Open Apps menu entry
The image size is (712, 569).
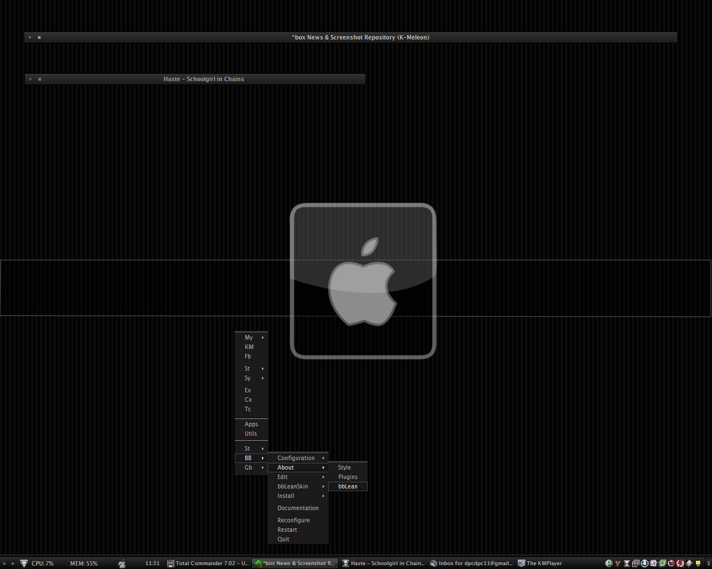pyautogui.click(x=251, y=424)
